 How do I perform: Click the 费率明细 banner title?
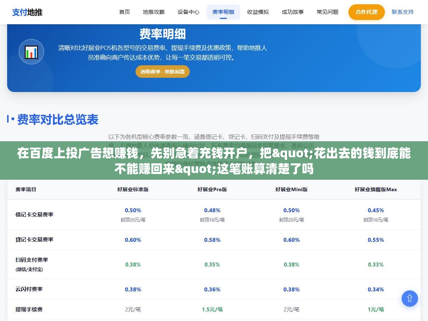pos(163,34)
